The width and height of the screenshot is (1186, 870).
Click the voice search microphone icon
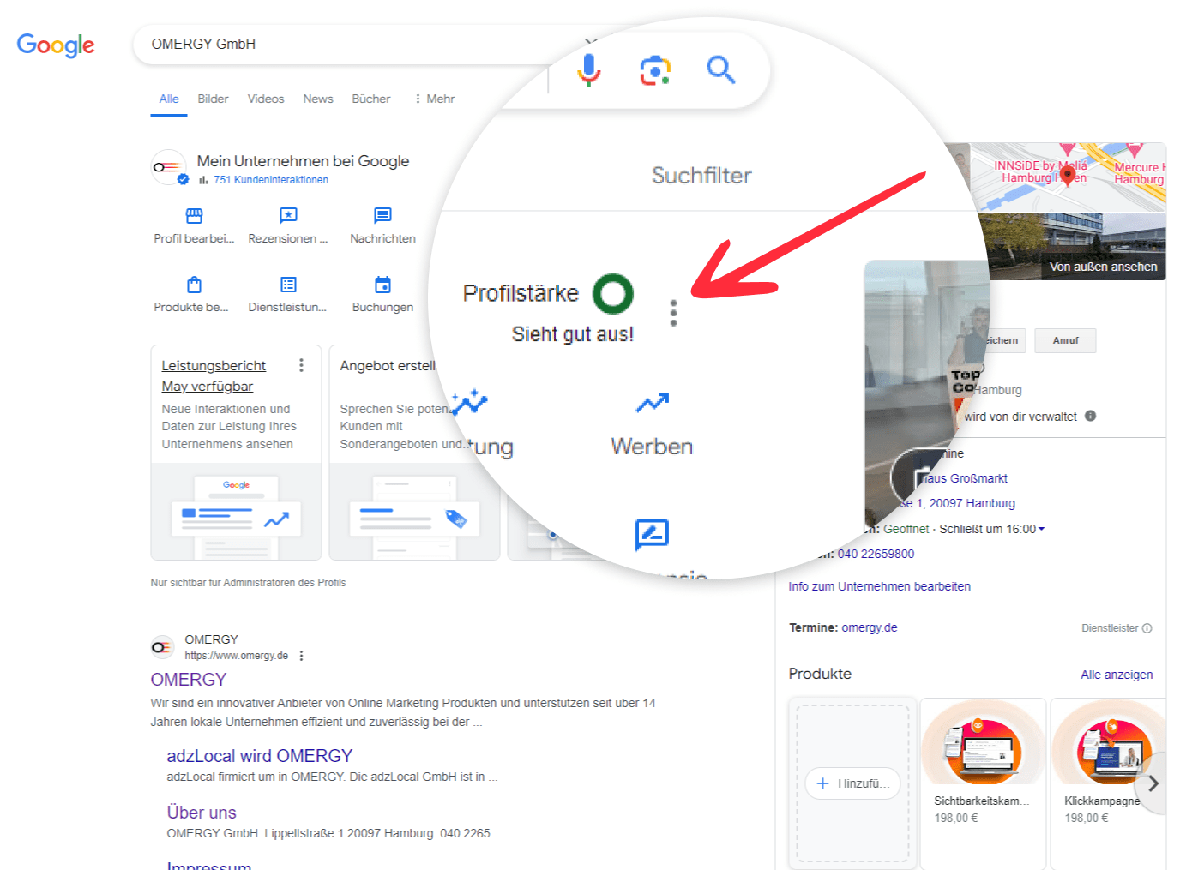pyautogui.click(x=589, y=69)
